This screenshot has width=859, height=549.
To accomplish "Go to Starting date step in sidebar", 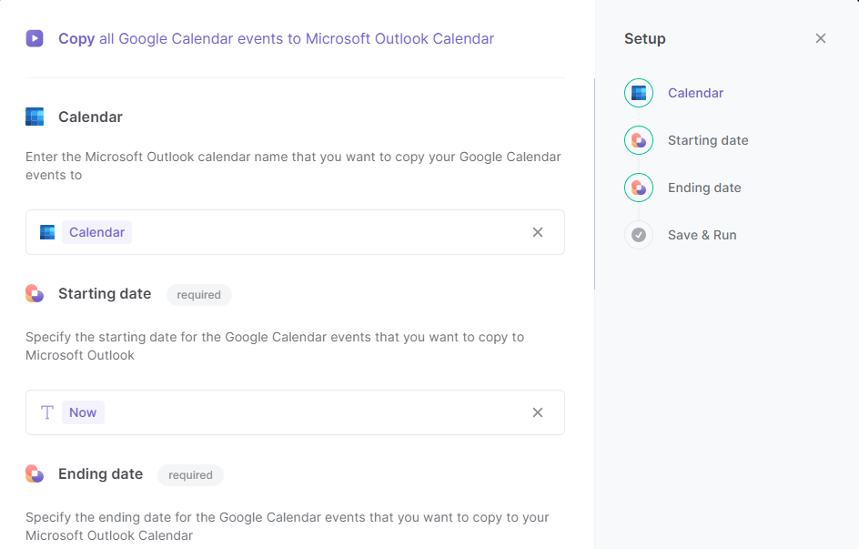I will click(x=708, y=140).
